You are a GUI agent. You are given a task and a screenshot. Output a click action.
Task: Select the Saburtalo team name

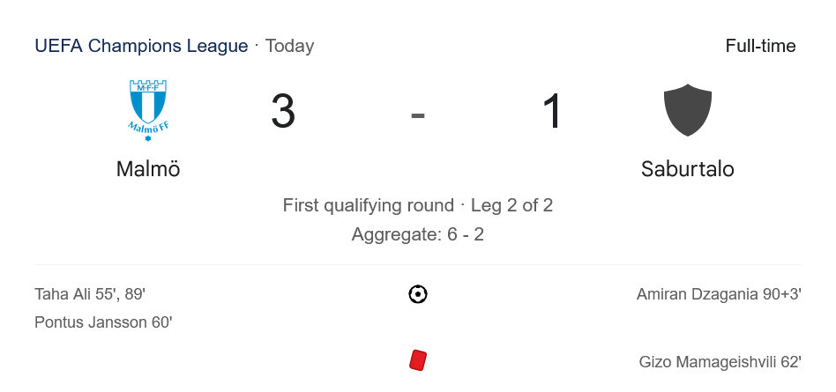coord(687,169)
